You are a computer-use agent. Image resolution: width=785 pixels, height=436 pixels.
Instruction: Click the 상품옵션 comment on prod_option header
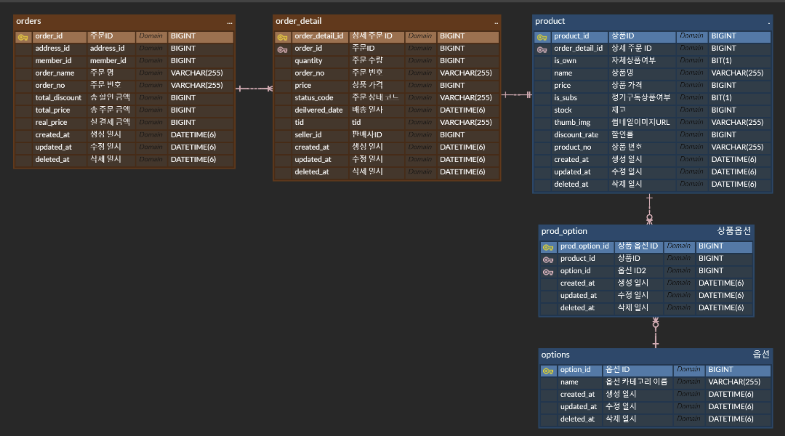[x=734, y=231]
